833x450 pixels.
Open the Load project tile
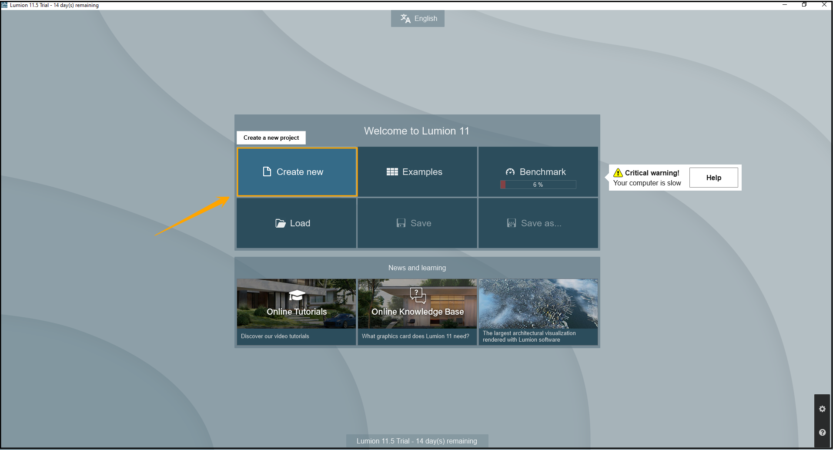point(296,223)
